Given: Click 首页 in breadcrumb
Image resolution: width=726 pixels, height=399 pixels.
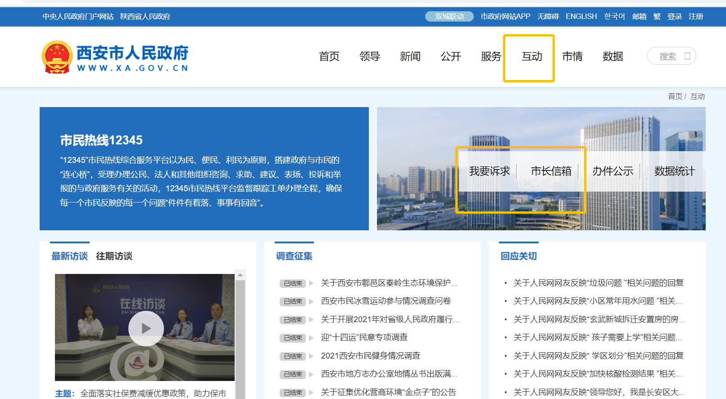Looking at the screenshot, I should coord(675,96).
